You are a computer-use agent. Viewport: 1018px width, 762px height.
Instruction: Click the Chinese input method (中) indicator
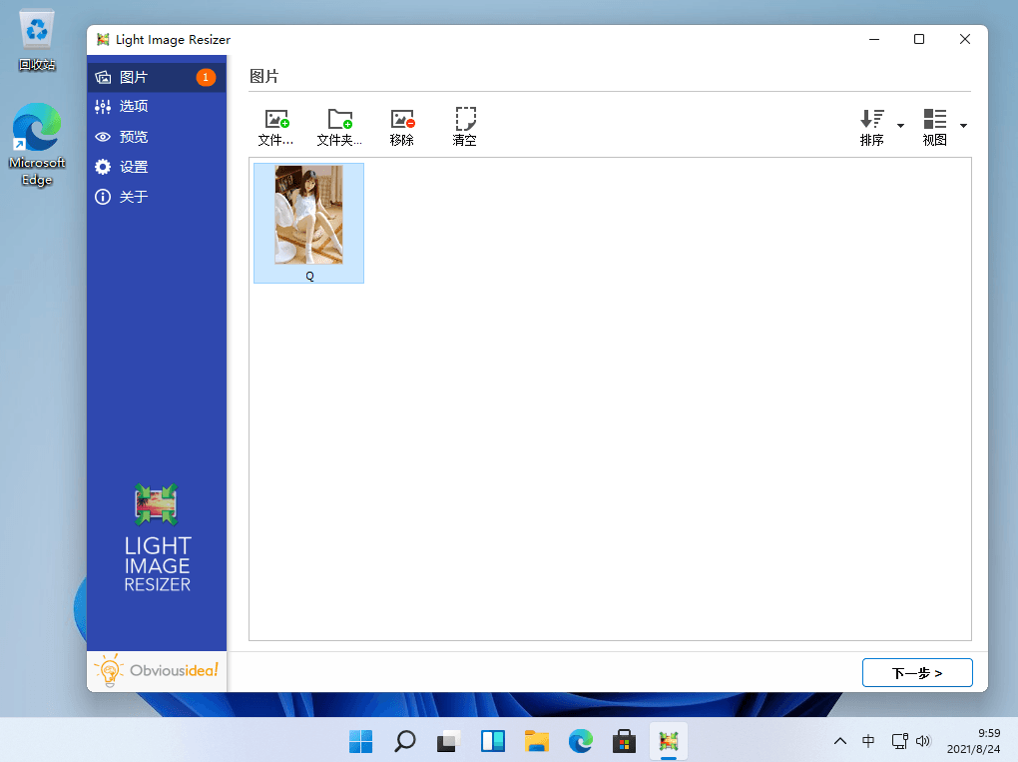[868, 741]
